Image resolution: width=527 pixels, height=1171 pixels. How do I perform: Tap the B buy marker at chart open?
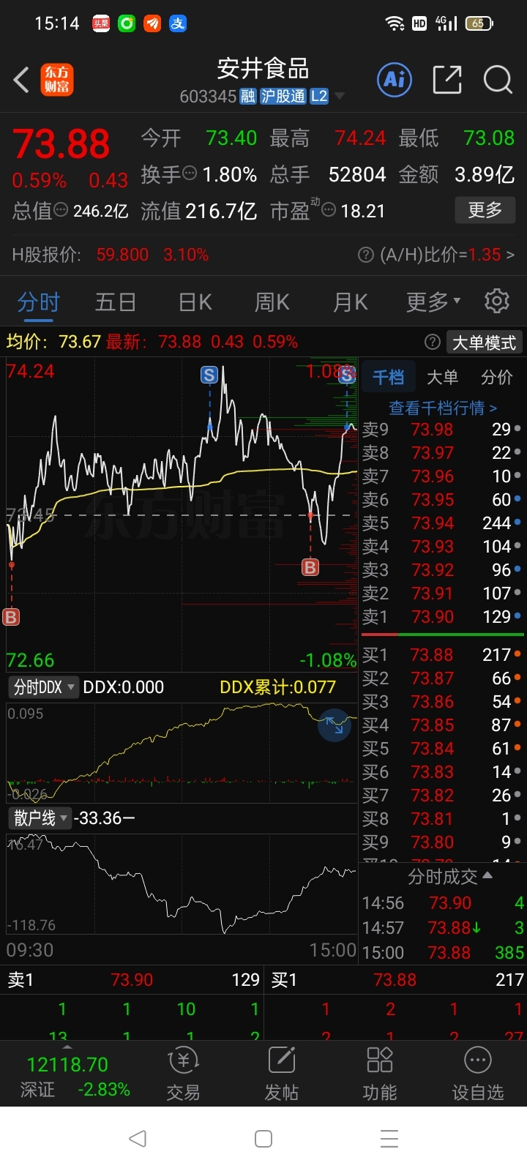point(11,617)
